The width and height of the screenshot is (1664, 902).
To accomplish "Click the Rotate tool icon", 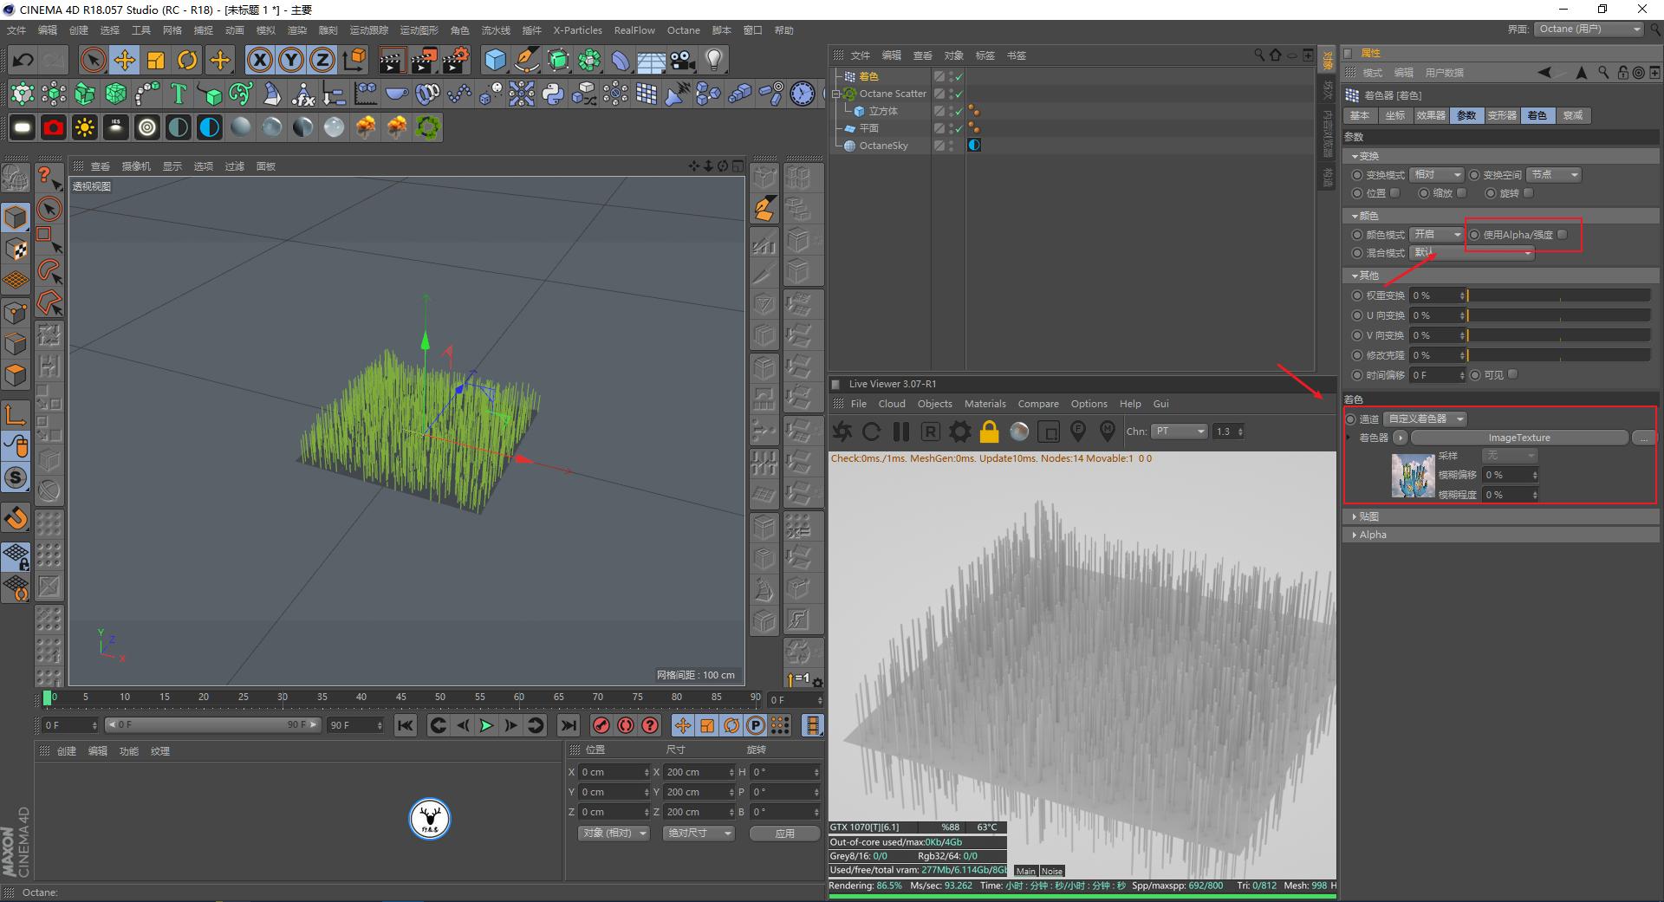I will pyautogui.click(x=187, y=60).
